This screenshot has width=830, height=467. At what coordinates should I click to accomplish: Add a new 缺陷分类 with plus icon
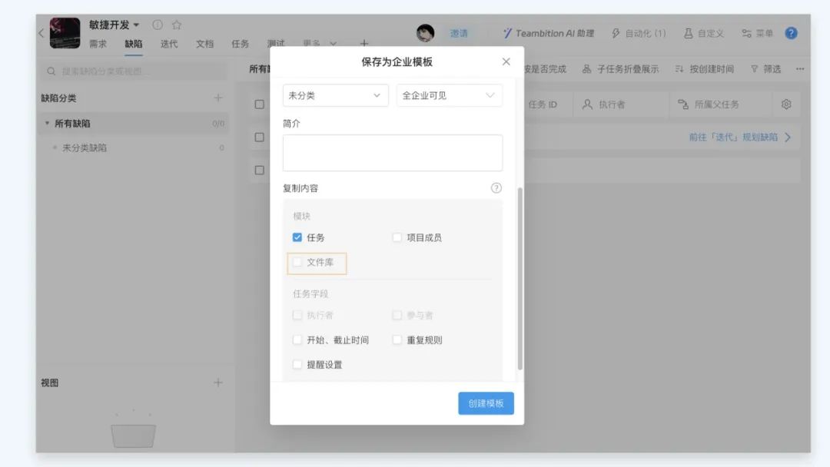tap(218, 98)
